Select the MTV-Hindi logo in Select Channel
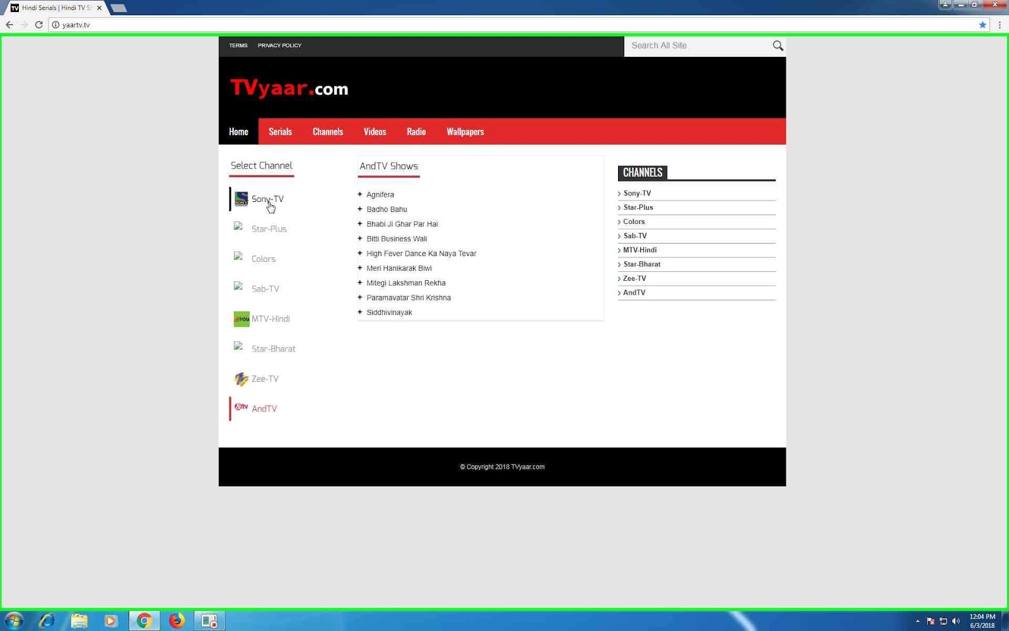 pos(242,319)
